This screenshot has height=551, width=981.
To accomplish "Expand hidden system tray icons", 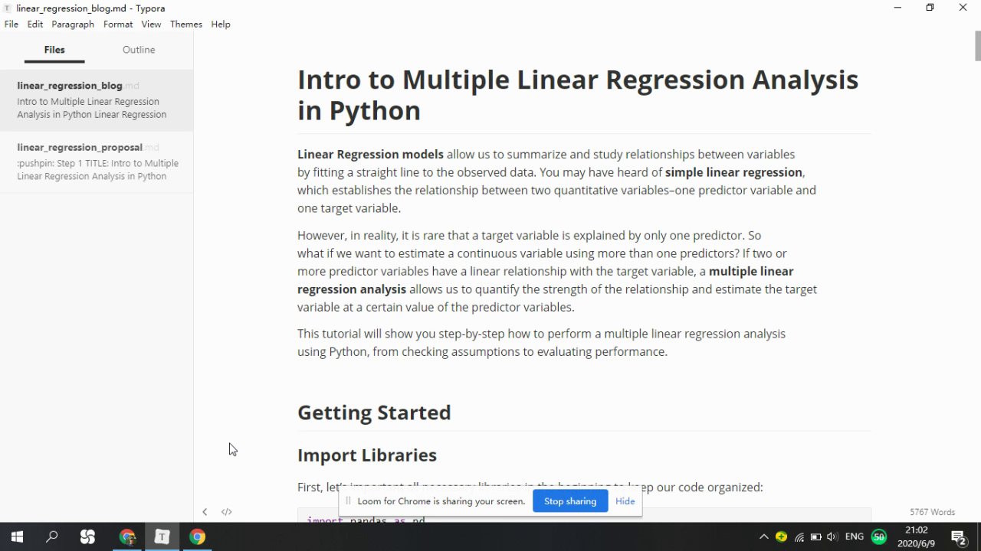I will tap(763, 537).
